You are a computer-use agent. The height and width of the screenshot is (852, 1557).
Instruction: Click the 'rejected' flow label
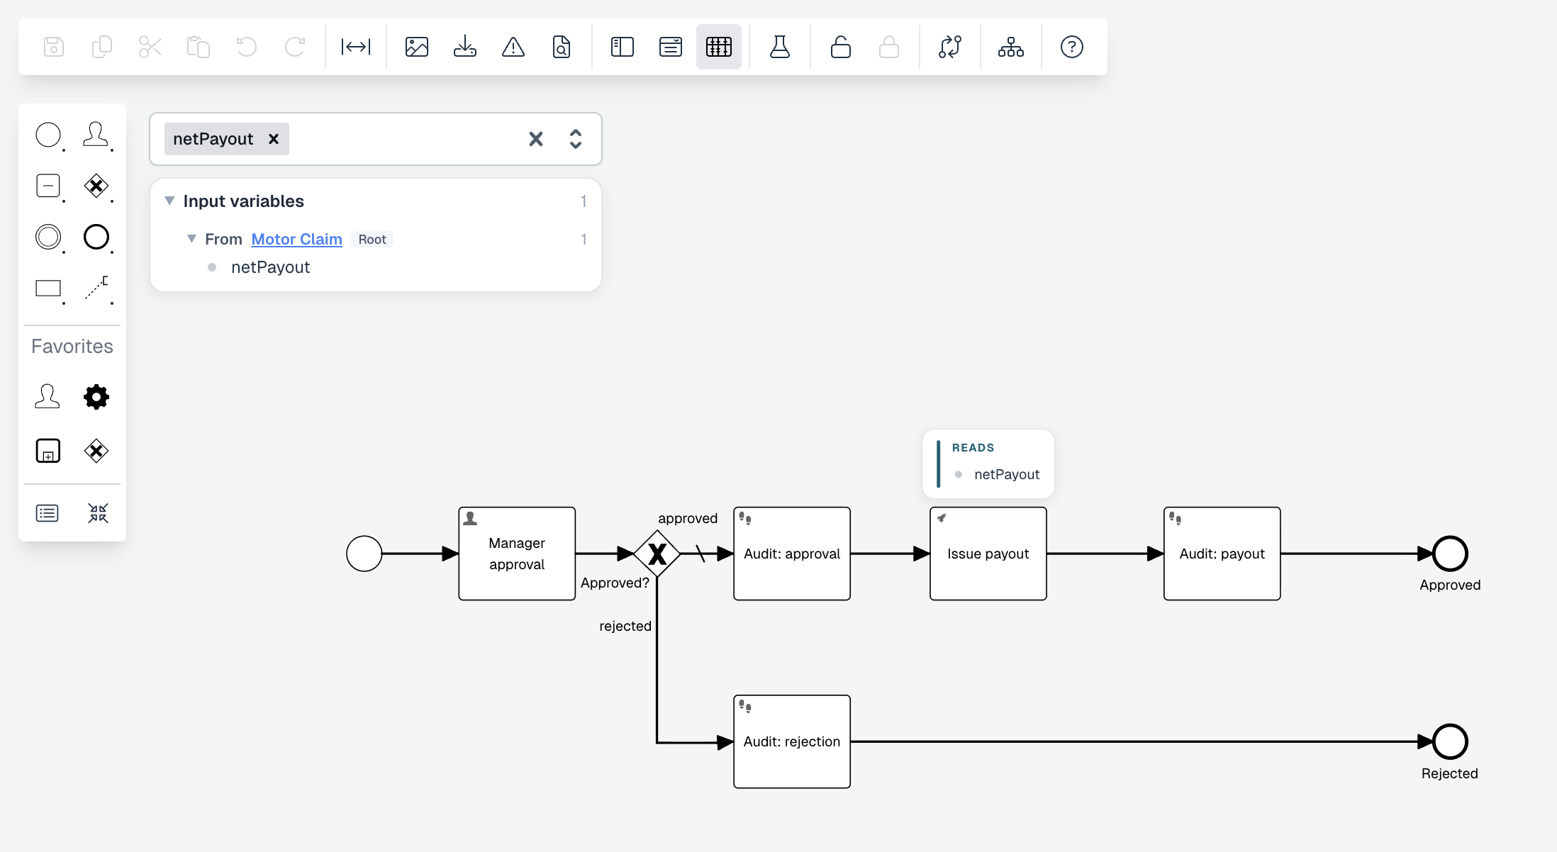[x=625, y=626]
